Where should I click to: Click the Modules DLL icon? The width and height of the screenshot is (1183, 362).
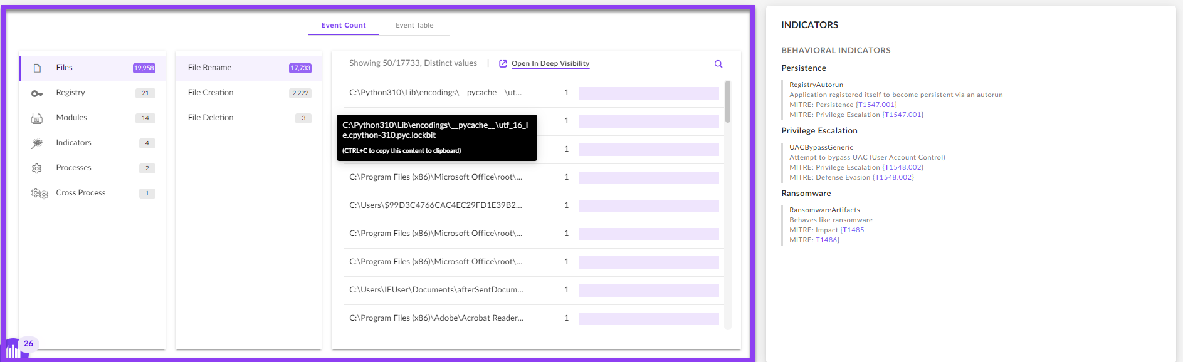coord(37,118)
